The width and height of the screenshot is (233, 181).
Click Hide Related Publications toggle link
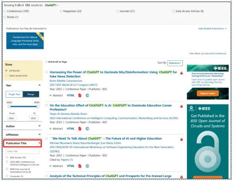(x=212, y=29)
